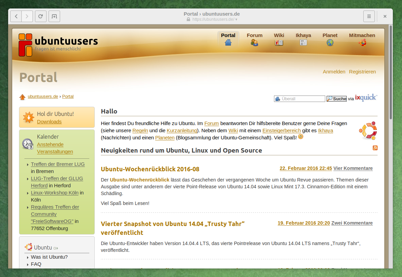Open LUG-Treffen der GLUG Herford event
Image resolution: width=402 pixels, height=277 pixels.
click(57, 182)
